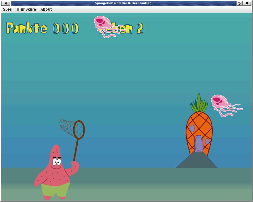Click the jellyfish floating over the lives counter
Screen dimensions: 253x202
(x=110, y=27)
